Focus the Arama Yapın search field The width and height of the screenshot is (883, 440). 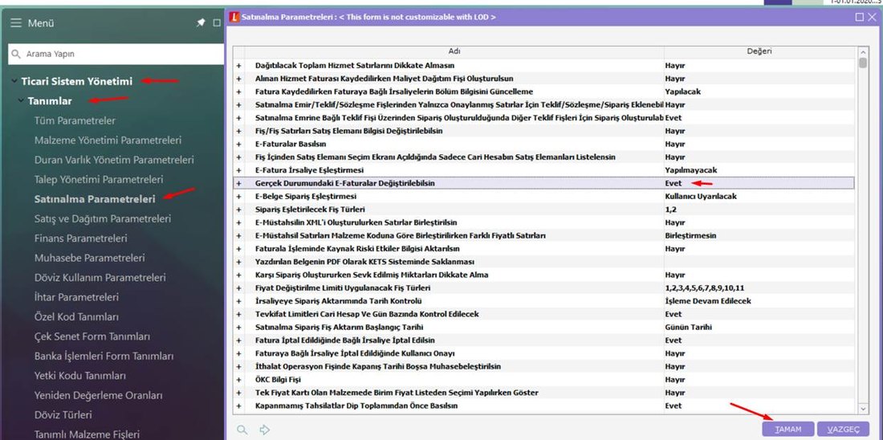[x=116, y=54]
